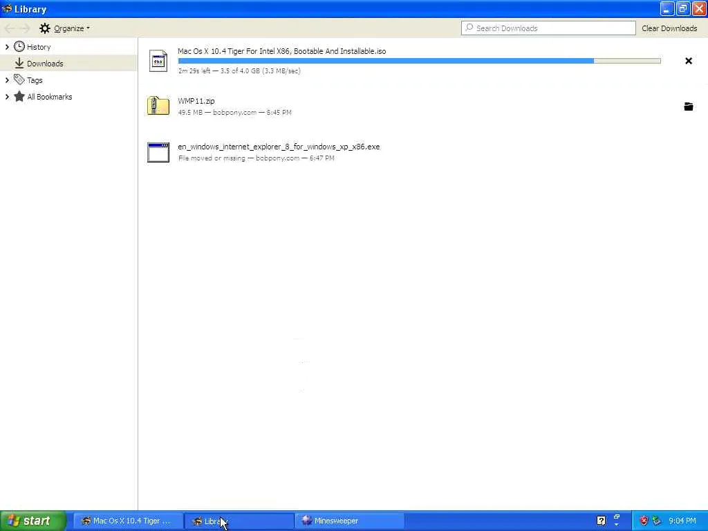Click the red security shield tray icon
Screen dimensions: 708x531
644,521
